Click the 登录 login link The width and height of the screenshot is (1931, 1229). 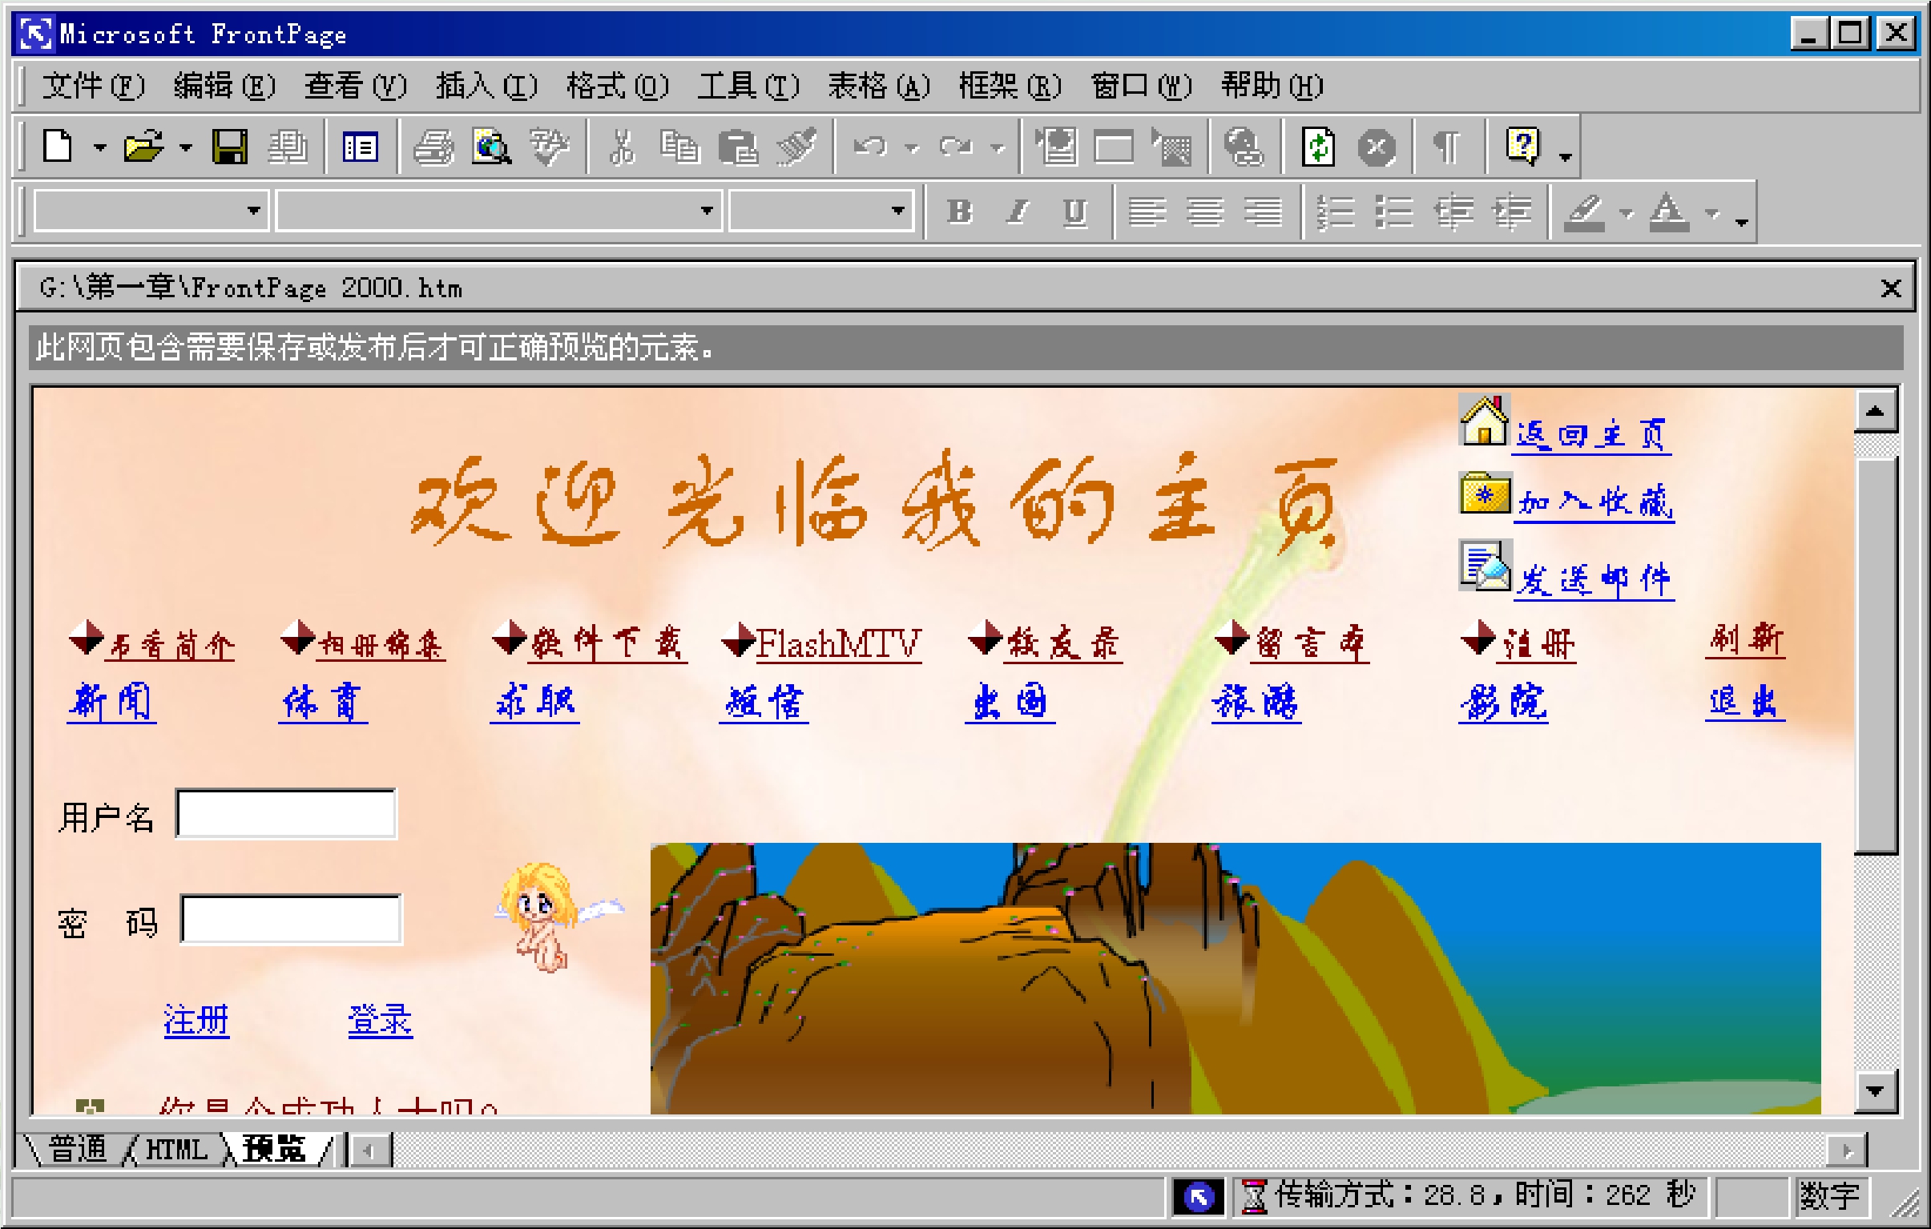(x=380, y=1020)
